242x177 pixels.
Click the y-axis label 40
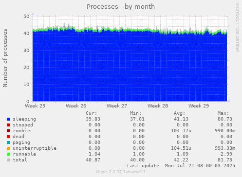tap(26, 34)
